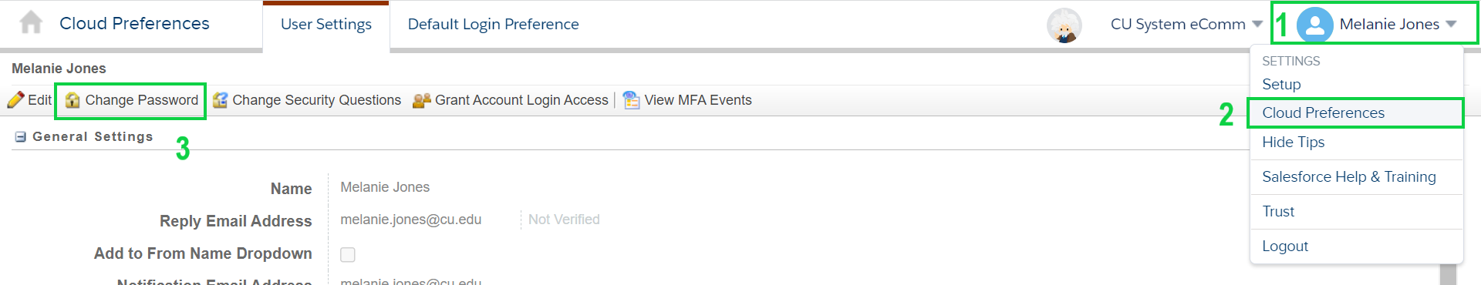
Task: Open the Melanie Jones menu arrow
Action: pos(1451,25)
